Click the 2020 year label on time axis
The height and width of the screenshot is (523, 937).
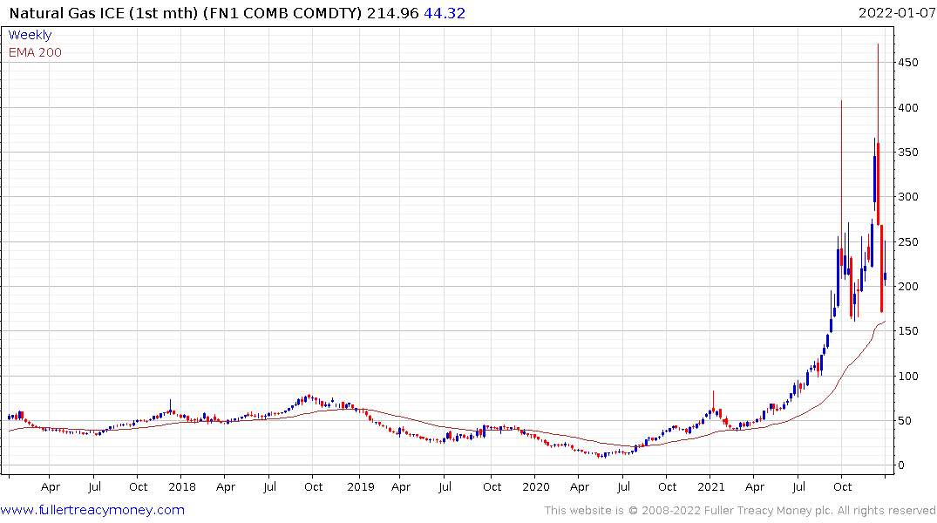tap(535, 487)
